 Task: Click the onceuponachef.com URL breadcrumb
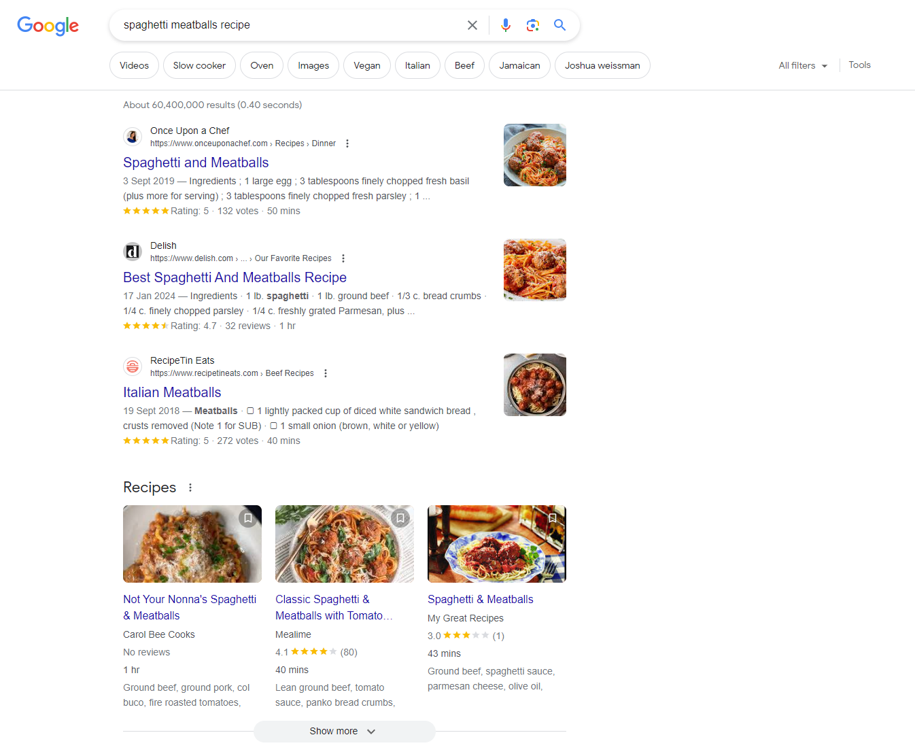coord(243,143)
